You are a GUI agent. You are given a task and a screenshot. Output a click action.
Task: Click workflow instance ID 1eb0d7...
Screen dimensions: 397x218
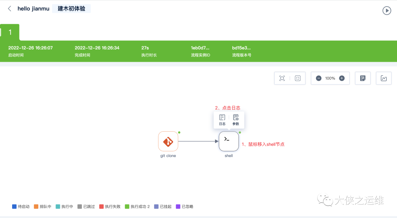(200, 48)
